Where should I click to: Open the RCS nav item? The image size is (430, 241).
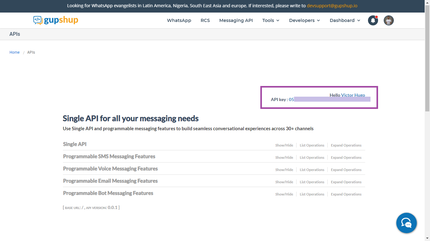coord(205,20)
